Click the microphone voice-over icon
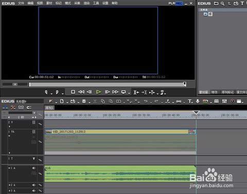The height and width of the screenshot is (194, 247). pos(198,101)
